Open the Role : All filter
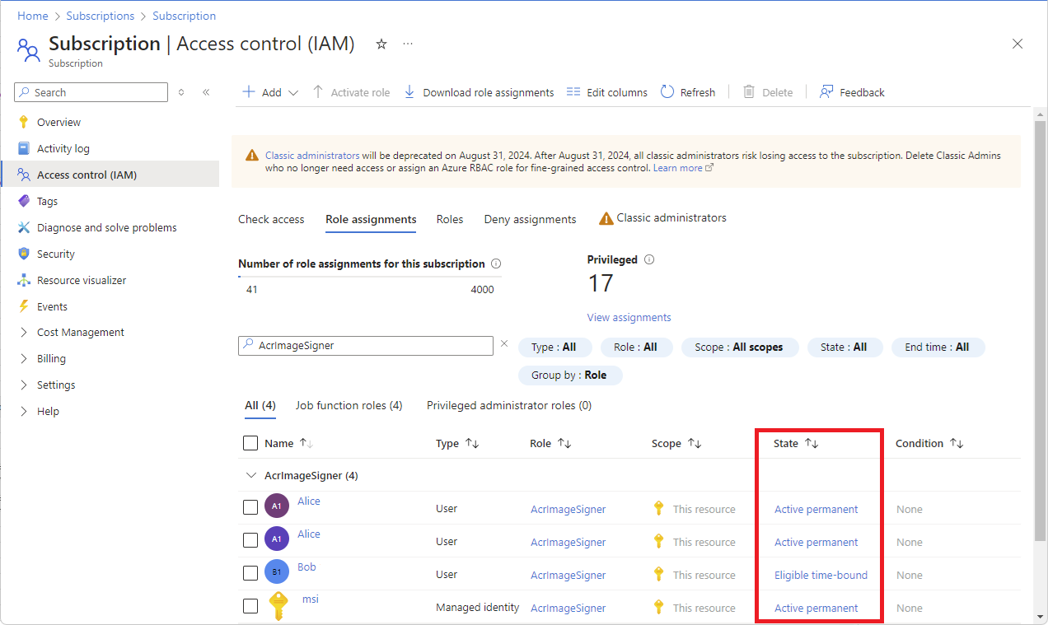This screenshot has height=625, width=1048. pos(636,347)
